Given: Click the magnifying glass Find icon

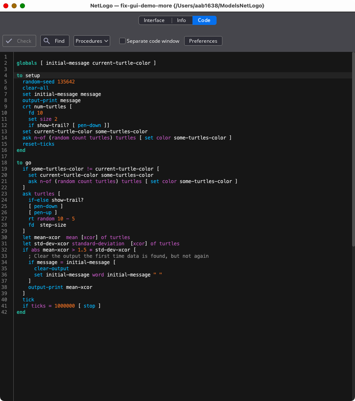Looking at the screenshot, I should pos(47,41).
